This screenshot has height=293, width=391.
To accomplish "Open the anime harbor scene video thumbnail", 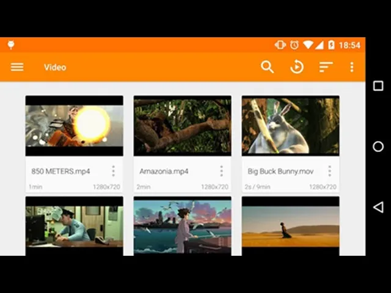I will [x=182, y=226].
